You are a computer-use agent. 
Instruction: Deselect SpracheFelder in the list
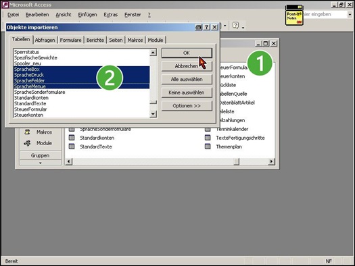pos(82,80)
